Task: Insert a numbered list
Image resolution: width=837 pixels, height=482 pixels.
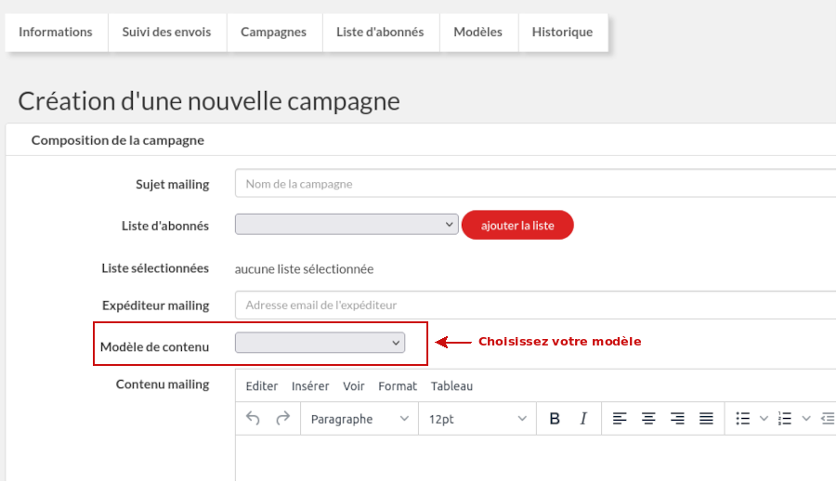Action: pos(785,419)
